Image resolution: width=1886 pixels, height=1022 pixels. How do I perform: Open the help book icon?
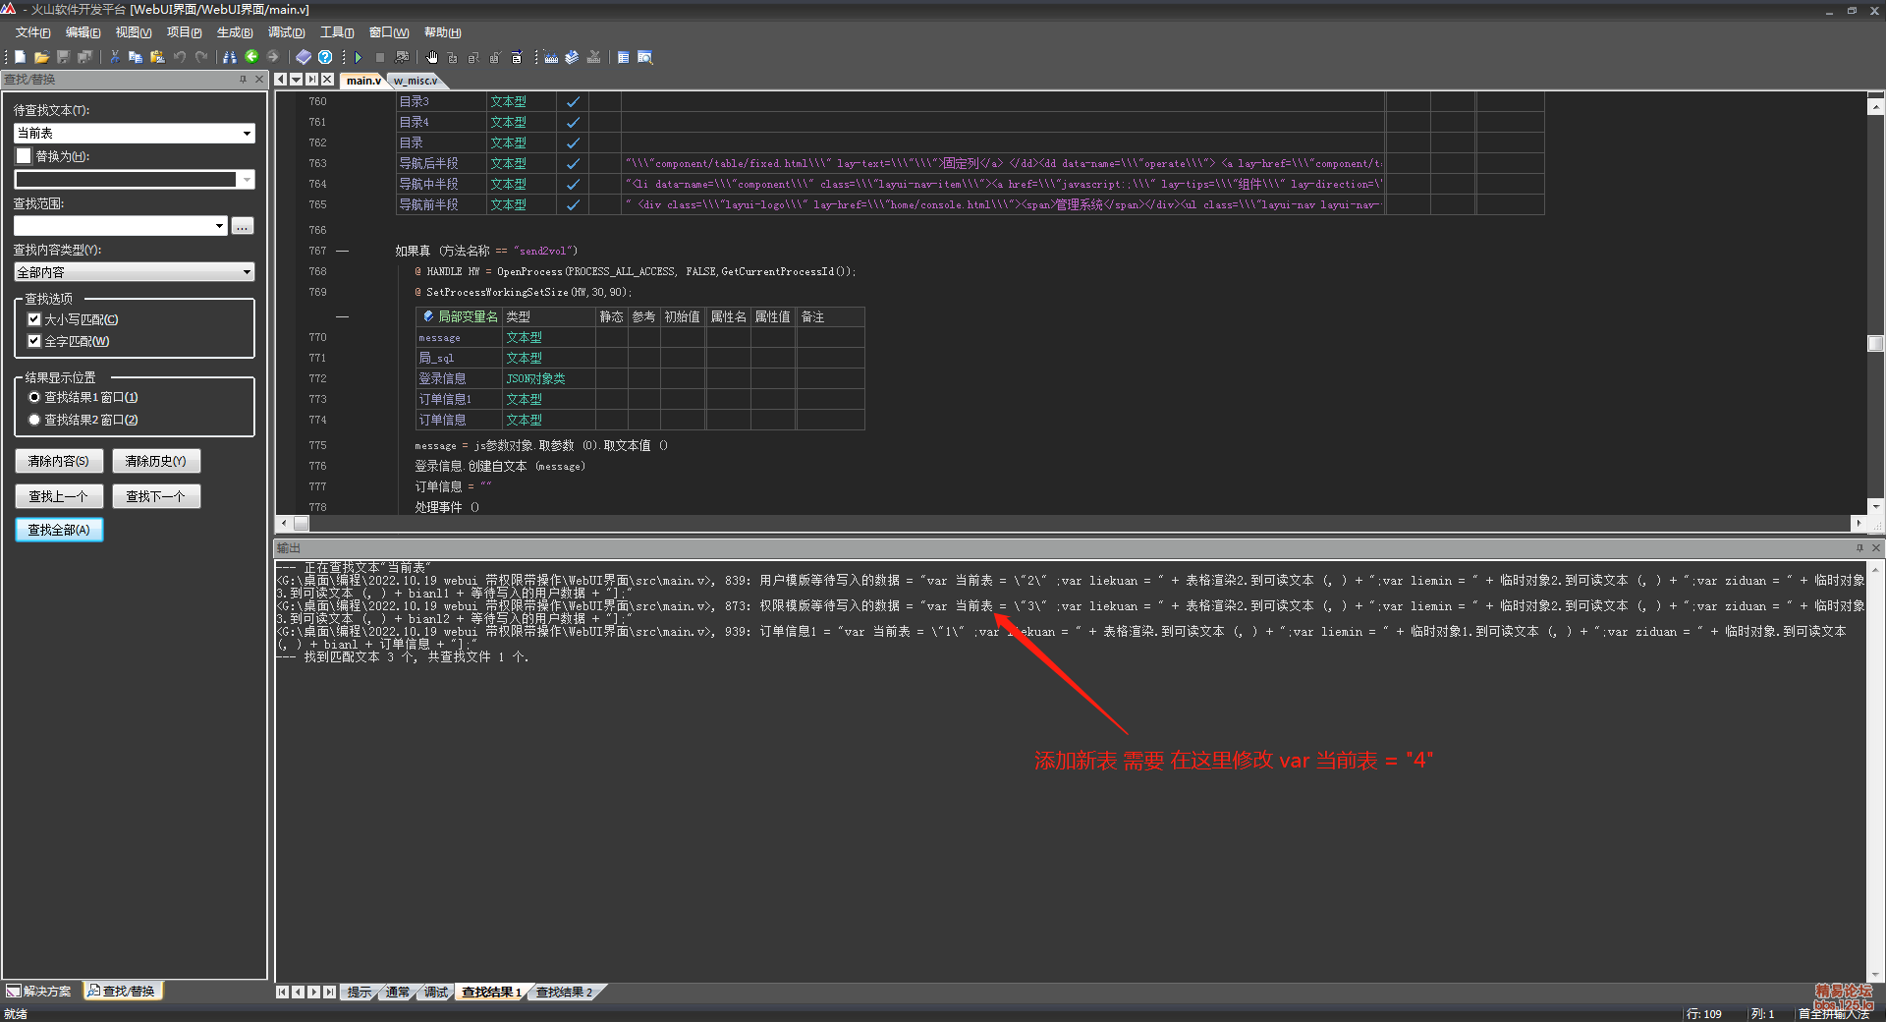(x=304, y=57)
